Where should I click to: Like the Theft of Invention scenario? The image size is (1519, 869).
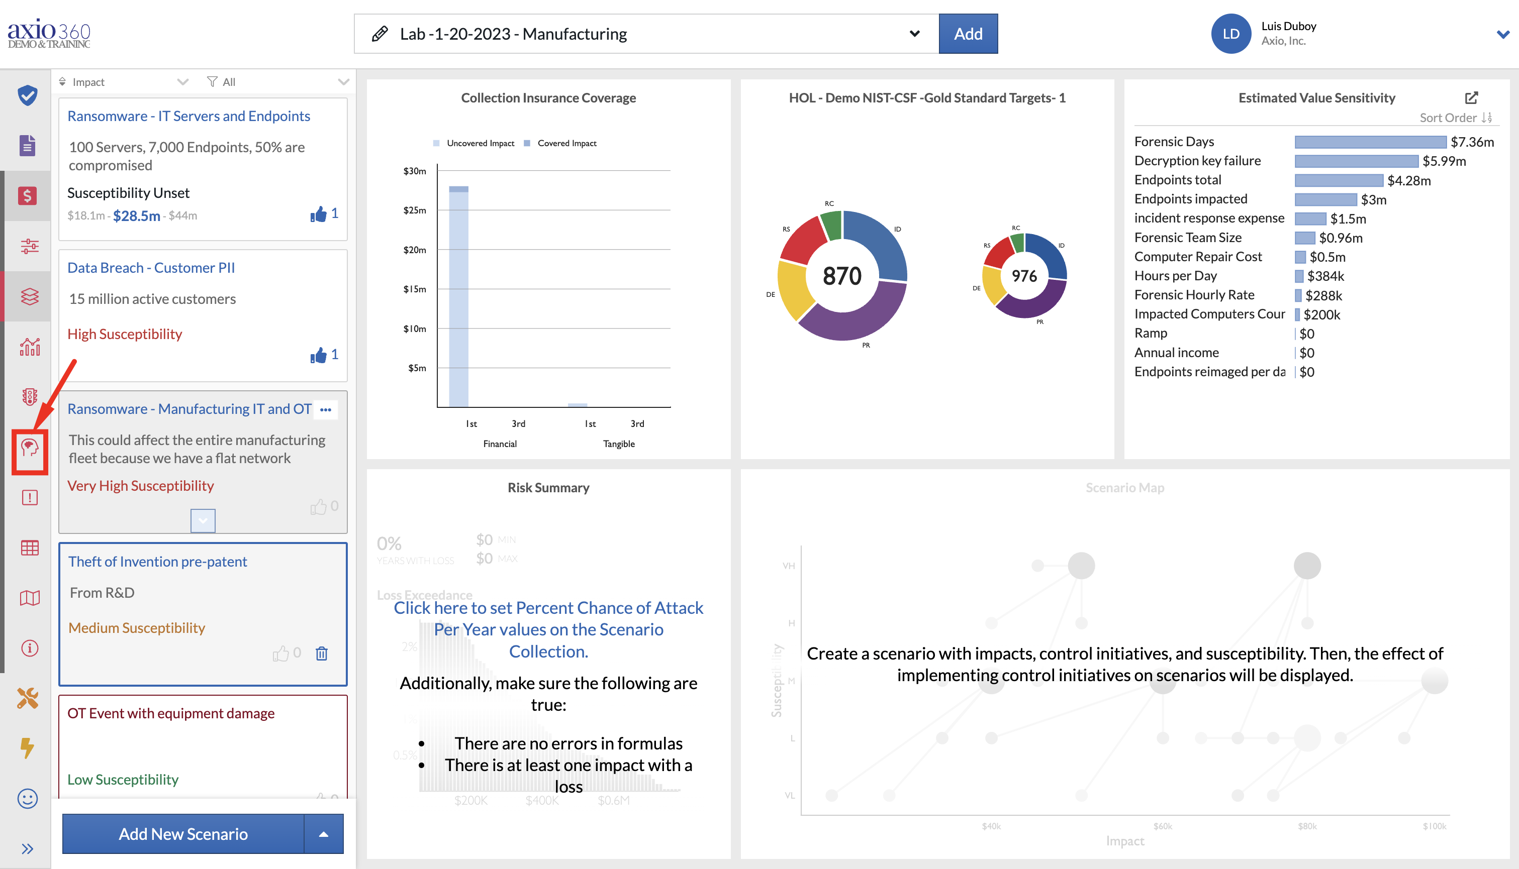280,654
